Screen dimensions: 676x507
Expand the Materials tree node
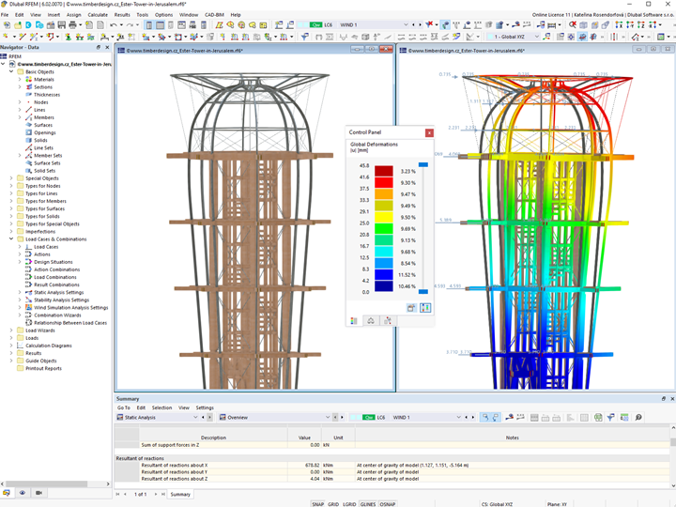tap(20, 80)
